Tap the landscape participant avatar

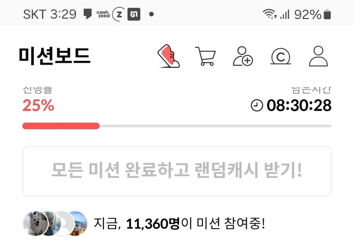tap(77, 223)
